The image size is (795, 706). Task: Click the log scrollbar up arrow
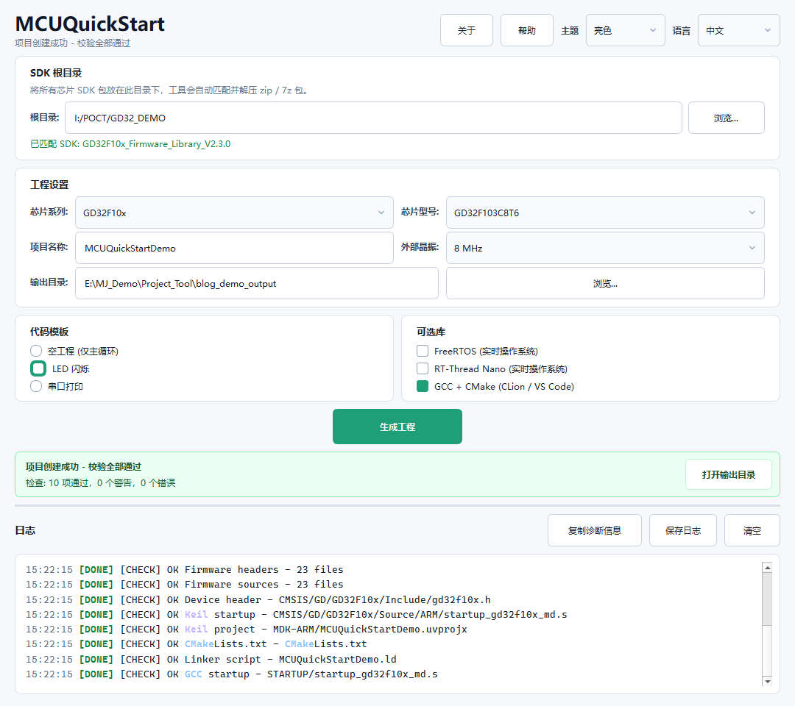(x=767, y=568)
